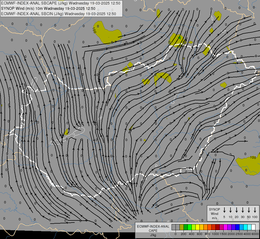
Task: Click the 600 tick label on CAPE scale
Action: click(199, 234)
